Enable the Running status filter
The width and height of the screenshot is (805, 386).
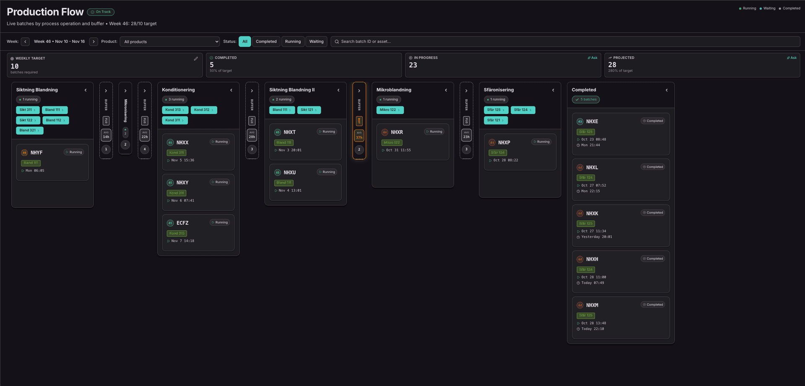point(293,41)
